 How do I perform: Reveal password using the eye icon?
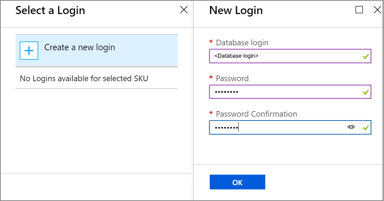351,127
